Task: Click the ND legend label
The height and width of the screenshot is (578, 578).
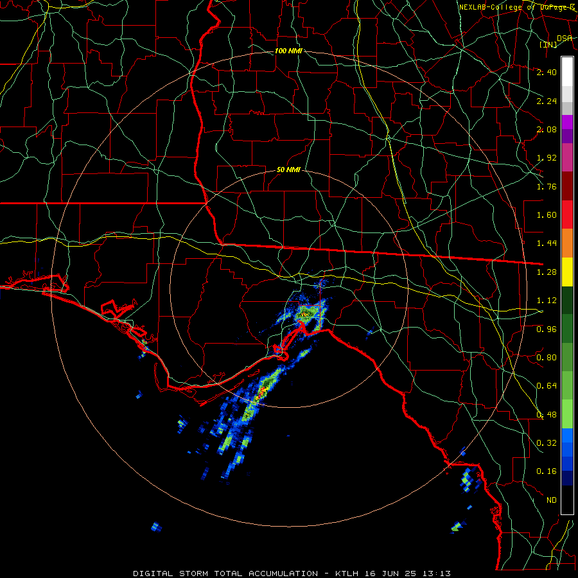Action: coord(552,500)
